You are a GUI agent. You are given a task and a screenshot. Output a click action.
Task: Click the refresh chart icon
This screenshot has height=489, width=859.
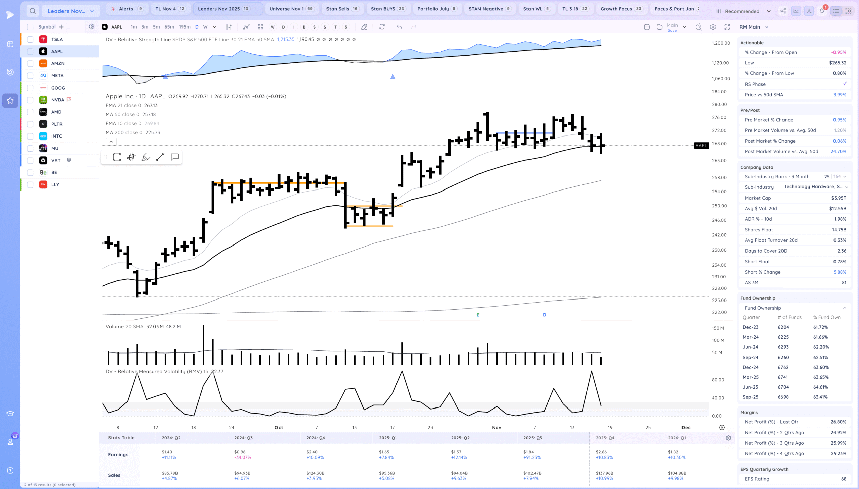pos(382,27)
